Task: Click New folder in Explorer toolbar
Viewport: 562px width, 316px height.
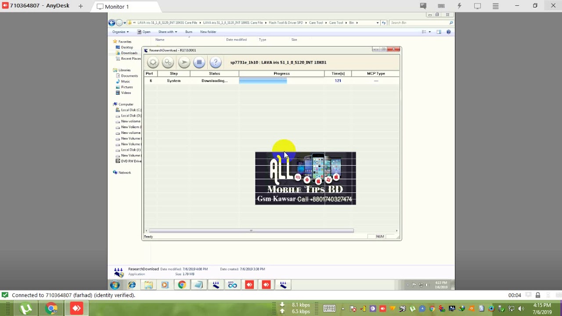Action: click(x=208, y=32)
